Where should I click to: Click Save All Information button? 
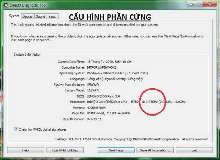click(155, 150)
